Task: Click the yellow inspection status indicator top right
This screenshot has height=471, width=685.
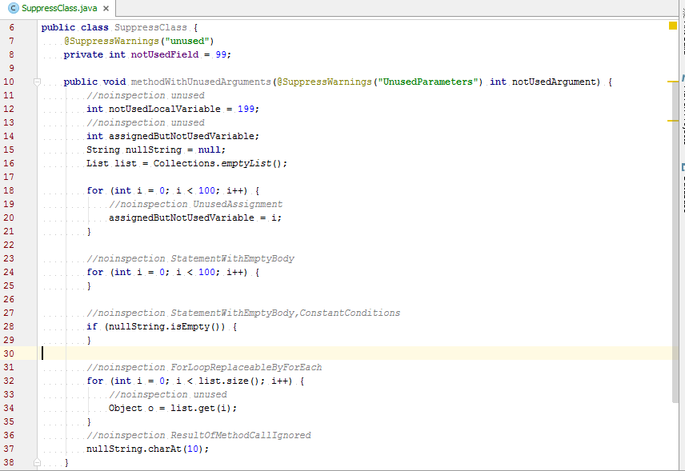Action: coord(671,26)
